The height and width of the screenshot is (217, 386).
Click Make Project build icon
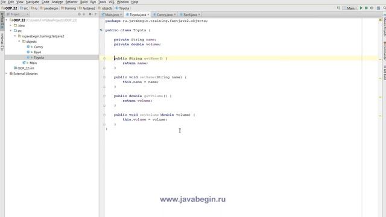338,8
